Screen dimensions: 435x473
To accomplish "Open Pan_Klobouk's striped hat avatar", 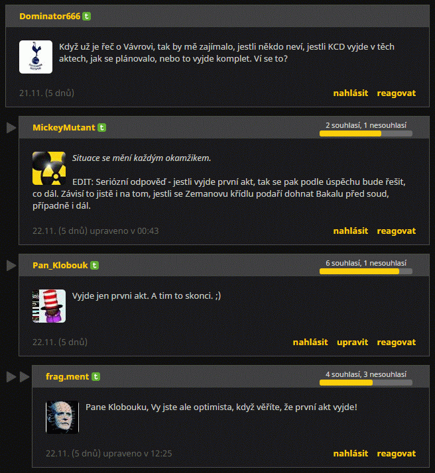I will point(49,306).
